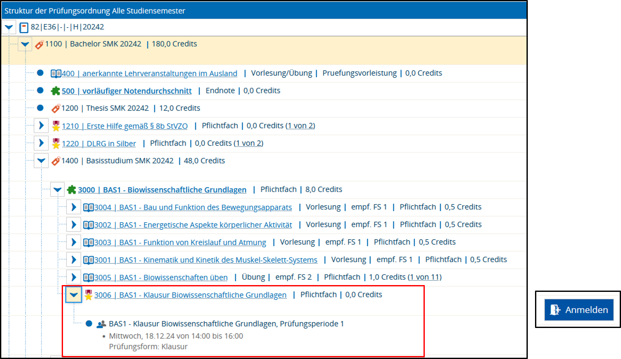Collapse 3000 BAS1 Biowissenschaftliche Grundlagen node

coord(57,190)
